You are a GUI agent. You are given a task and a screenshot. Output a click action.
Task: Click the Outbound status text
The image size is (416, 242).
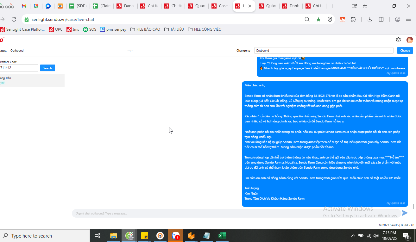point(17,51)
